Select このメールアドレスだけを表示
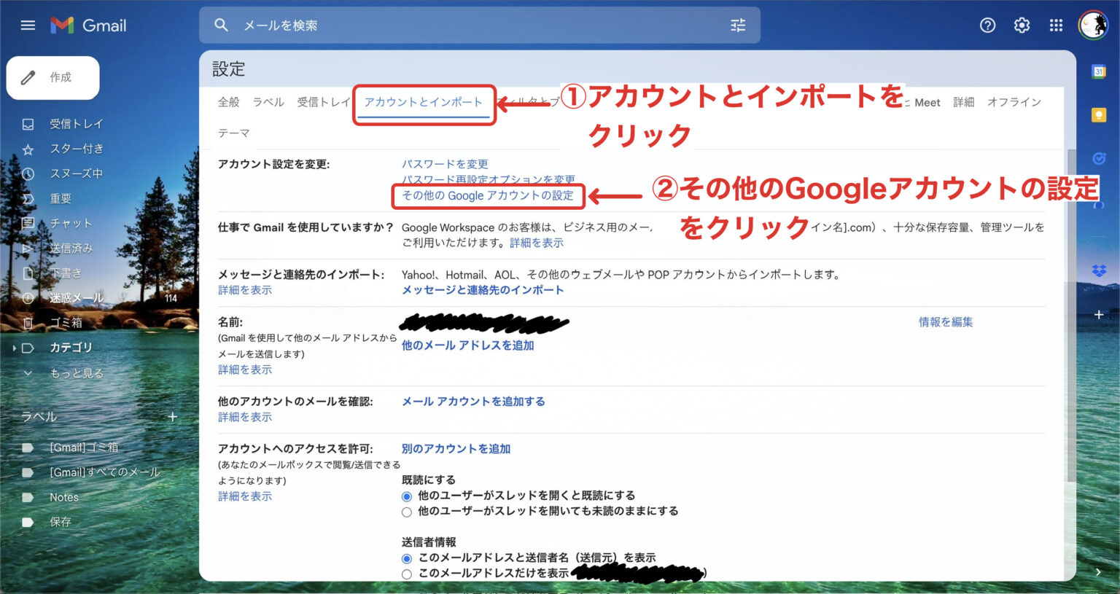This screenshot has width=1120, height=594. [407, 574]
